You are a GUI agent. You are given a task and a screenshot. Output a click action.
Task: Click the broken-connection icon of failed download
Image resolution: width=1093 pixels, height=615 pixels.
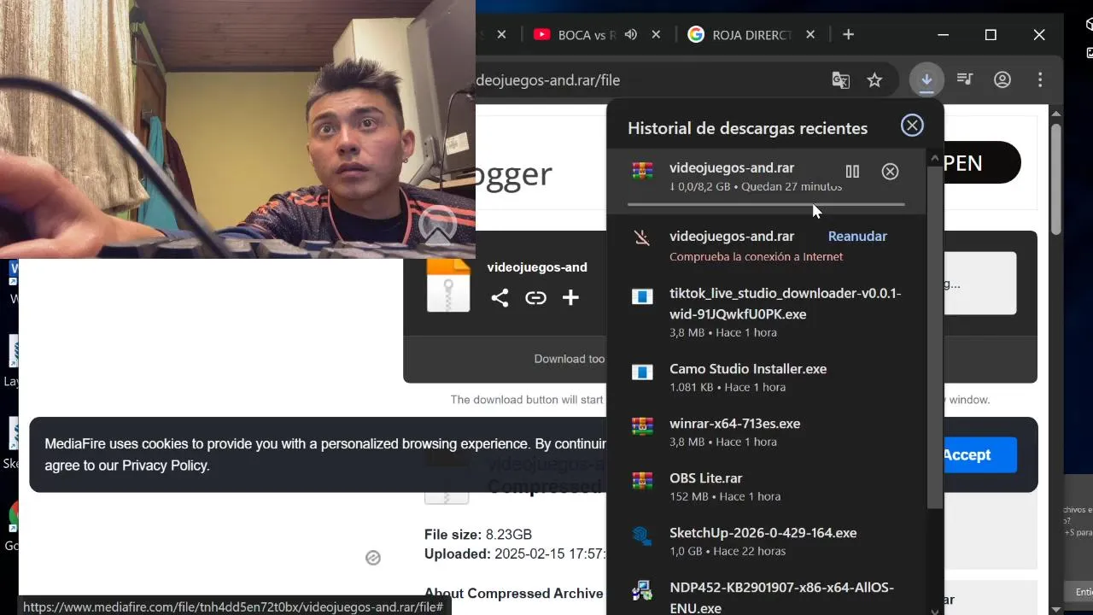tap(642, 237)
